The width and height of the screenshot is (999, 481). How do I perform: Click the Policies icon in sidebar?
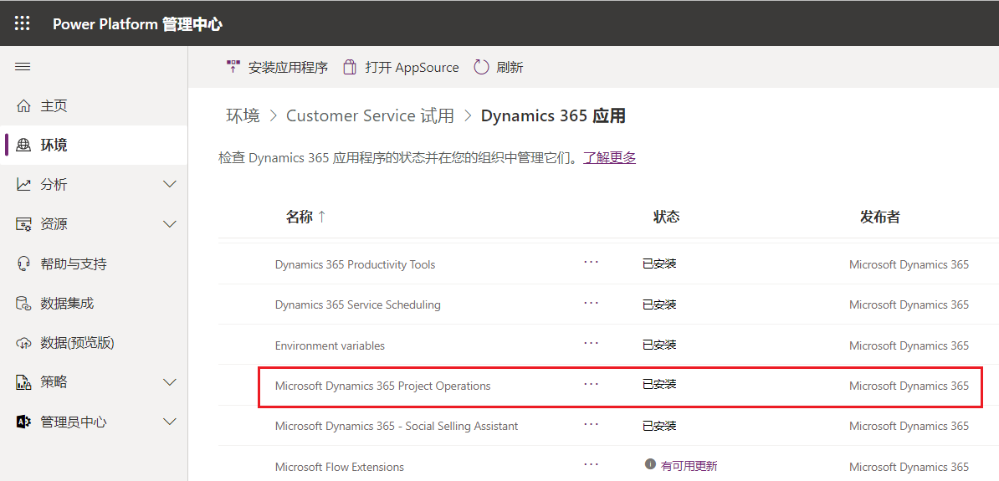(x=23, y=382)
